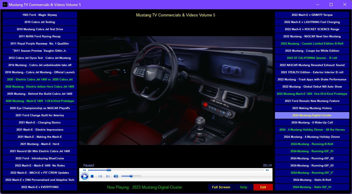Image resolution: width=352 pixels, height=194 pixels.
Task: Play '2022 Mach-E v LIGHTNING Fast Charging'
Action: point(312,22)
